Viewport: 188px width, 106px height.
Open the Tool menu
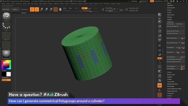point(101,4)
